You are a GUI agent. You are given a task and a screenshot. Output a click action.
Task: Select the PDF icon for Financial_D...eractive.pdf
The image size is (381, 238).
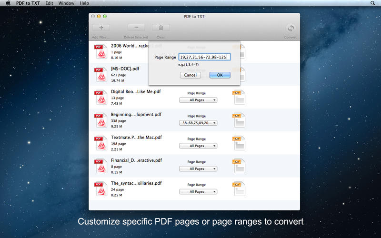coord(100,166)
